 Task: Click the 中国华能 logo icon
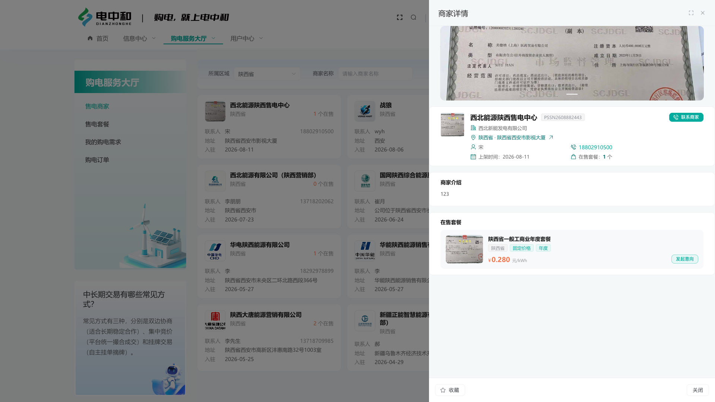click(365, 251)
